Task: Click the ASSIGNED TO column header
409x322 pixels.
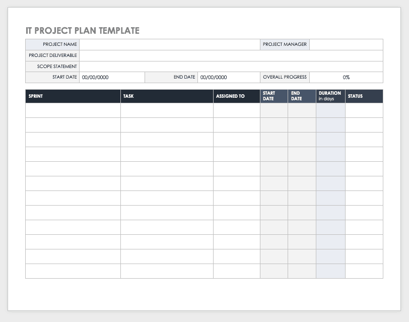Action: tap(236, 96)
